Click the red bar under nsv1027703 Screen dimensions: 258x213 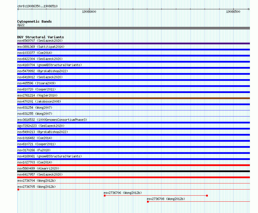pyautogui.click(x=133, y=165)
